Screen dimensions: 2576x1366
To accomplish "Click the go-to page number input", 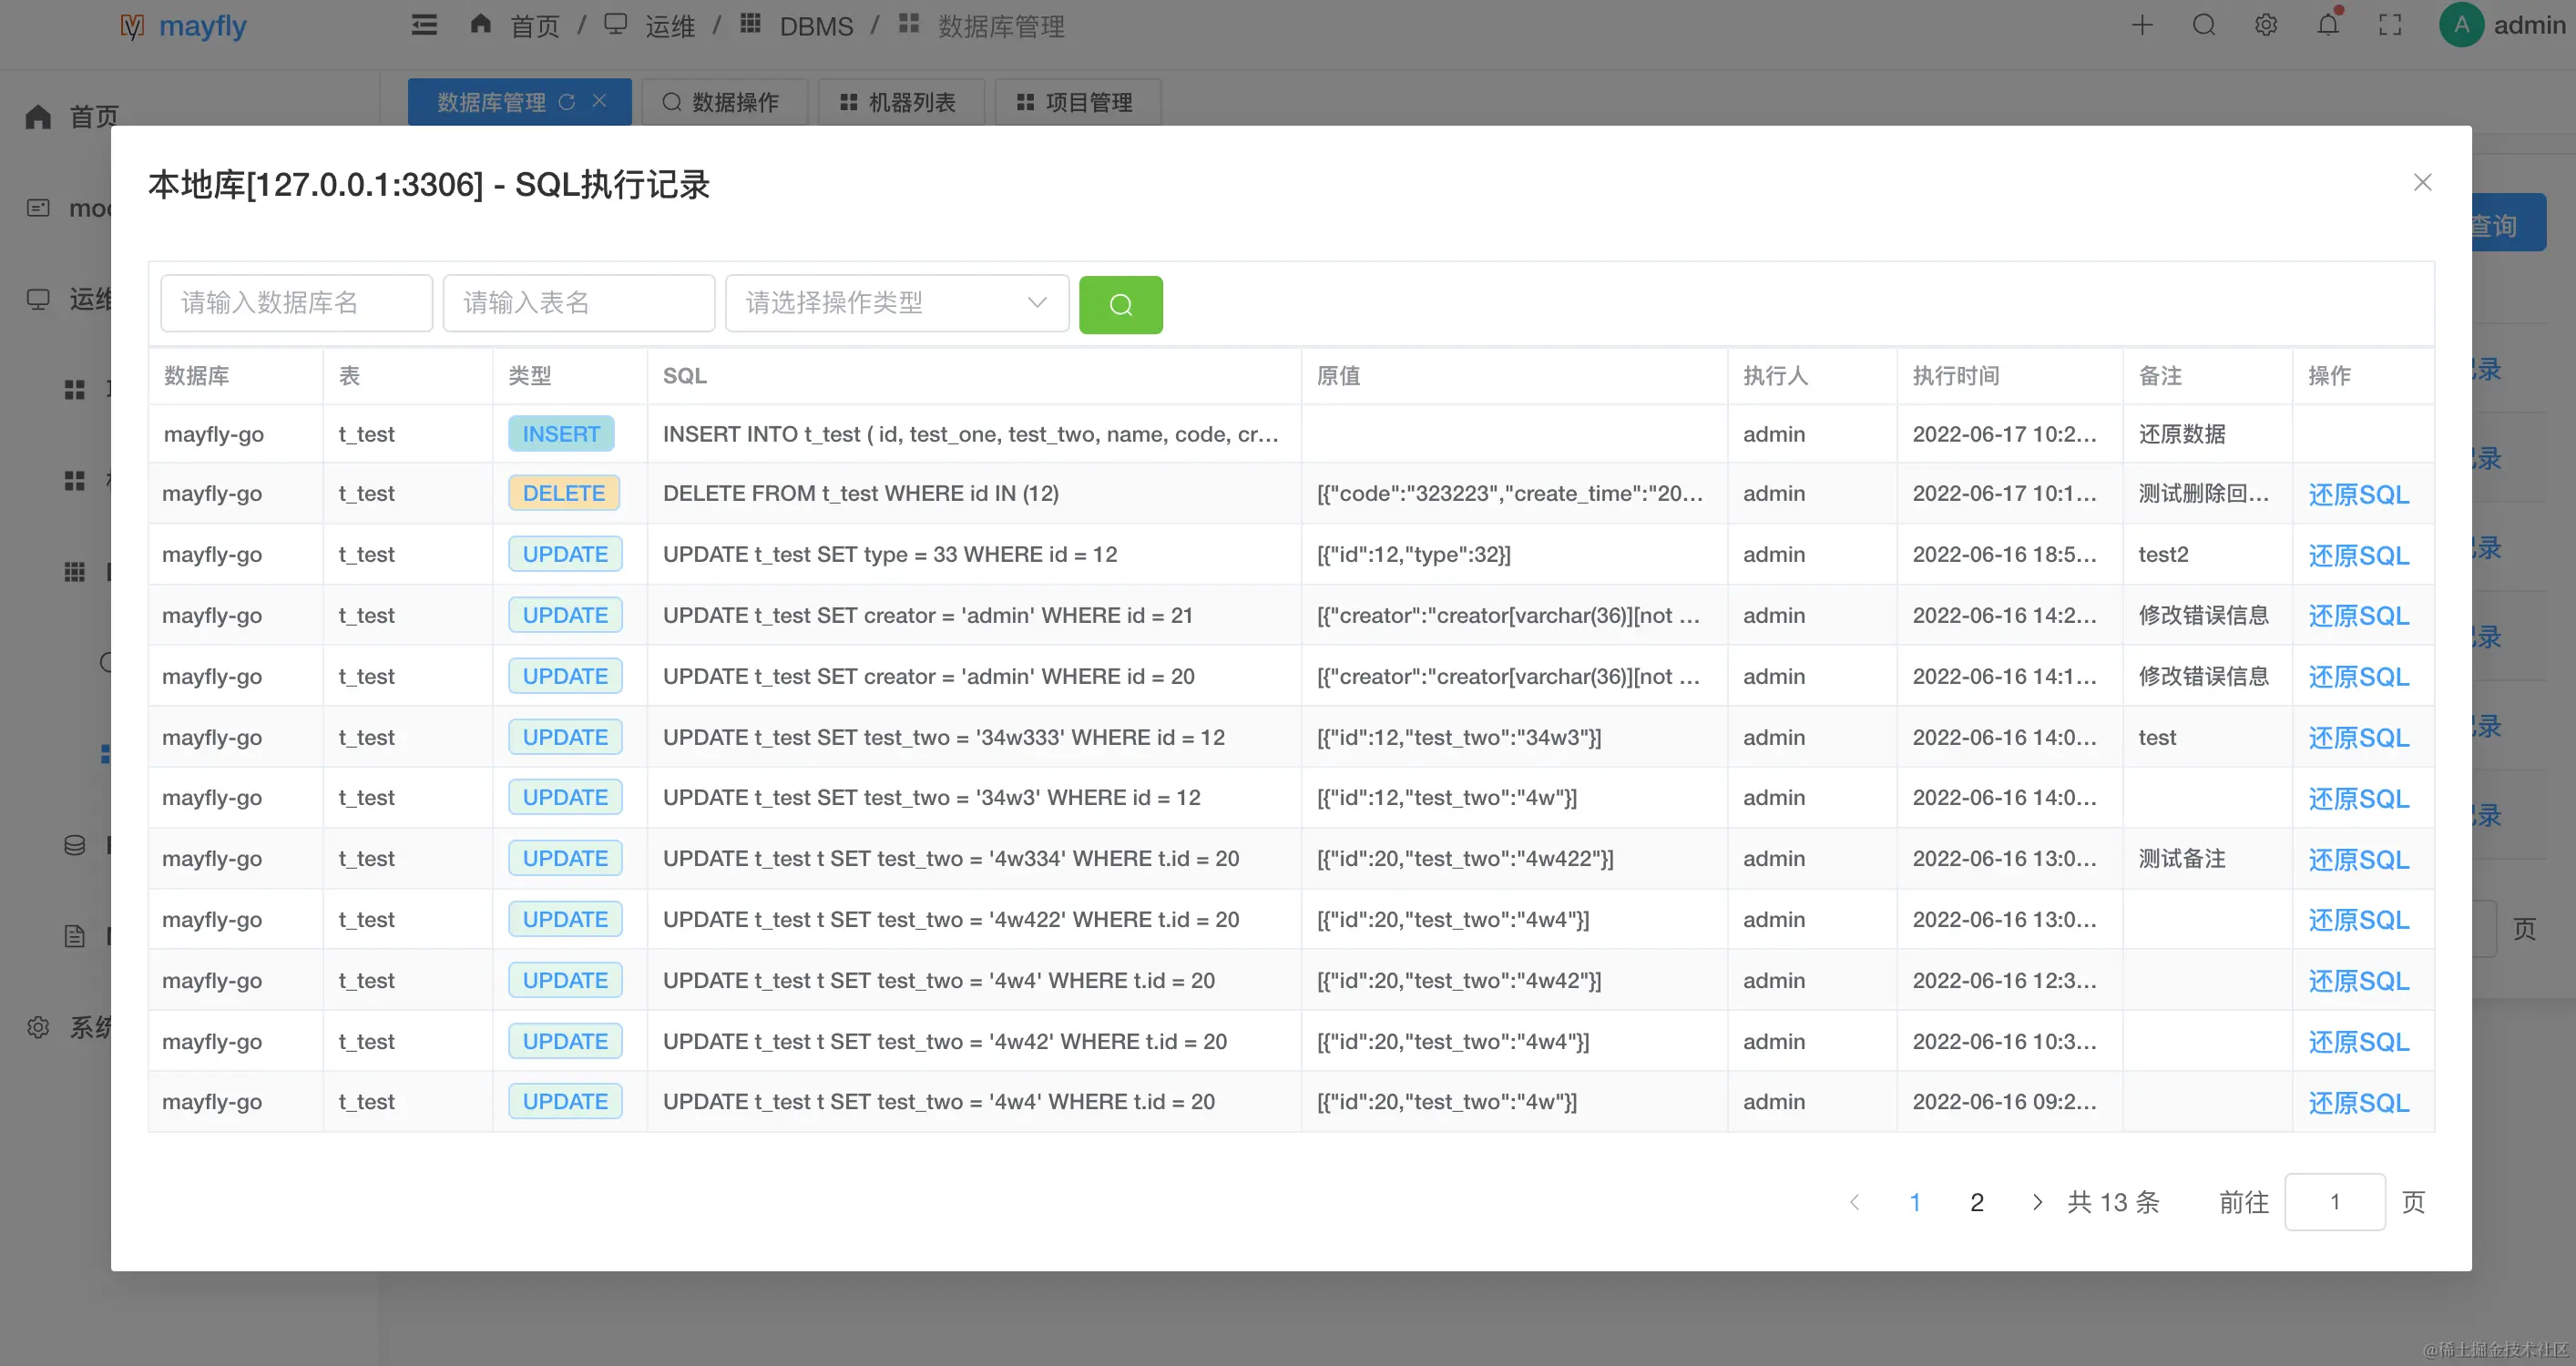I will 2334,1202.
